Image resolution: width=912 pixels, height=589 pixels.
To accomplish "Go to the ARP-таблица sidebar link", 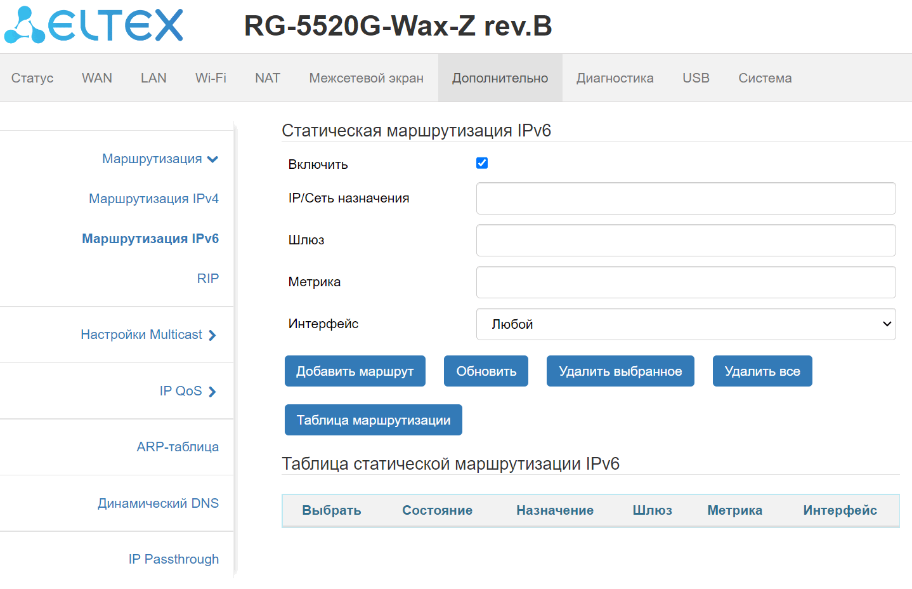I will point(178,447).
